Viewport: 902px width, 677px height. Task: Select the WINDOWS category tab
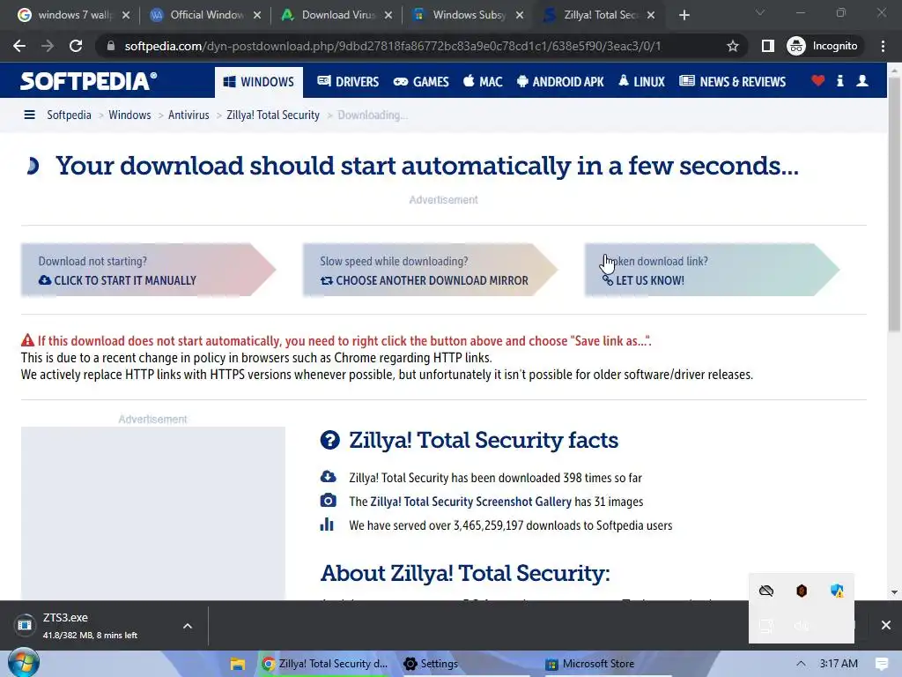coord(259,82)
